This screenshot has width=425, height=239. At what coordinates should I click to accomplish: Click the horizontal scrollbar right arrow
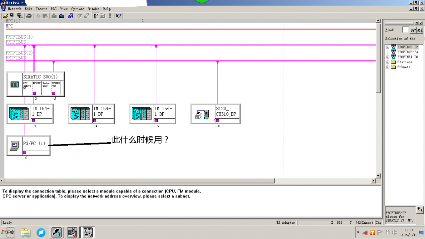pos(373,181)
